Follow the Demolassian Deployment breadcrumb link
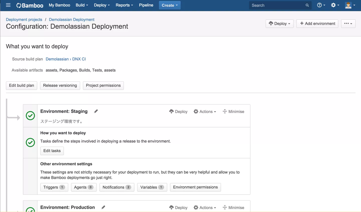The image size is (361, 212). 72,20
